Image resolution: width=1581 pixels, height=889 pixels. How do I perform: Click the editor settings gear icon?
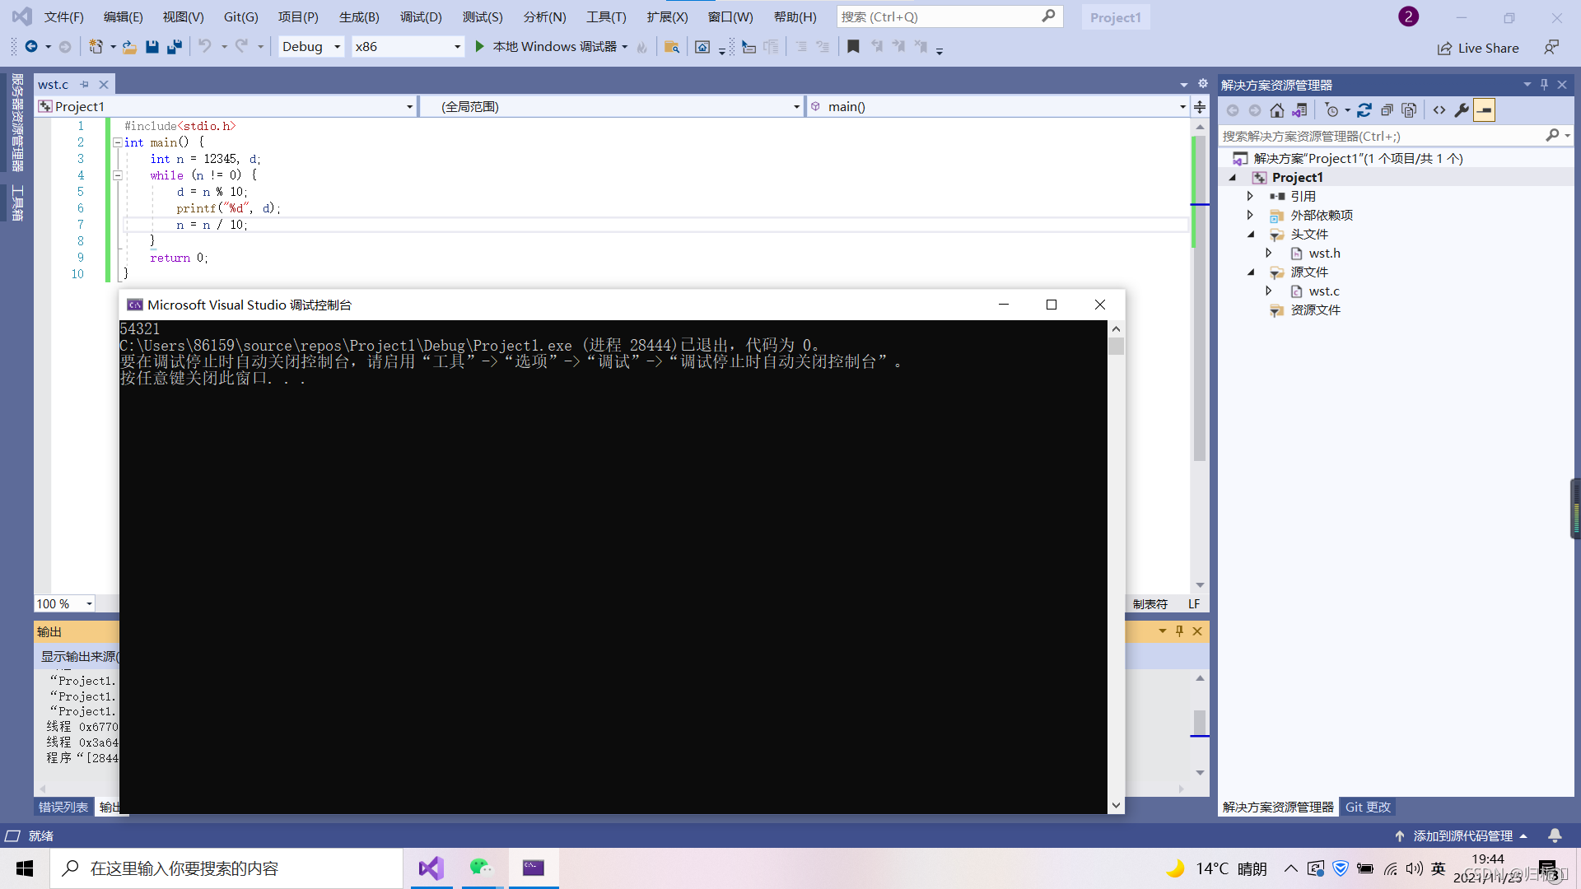[x=1202, y=84]
